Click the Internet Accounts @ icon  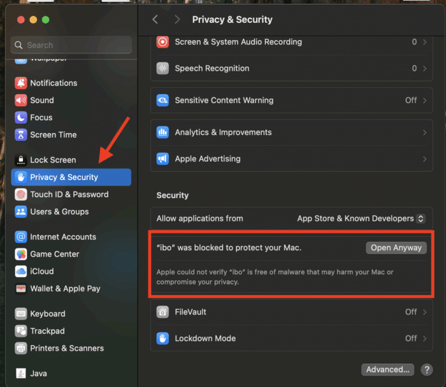click(x=21, y=237)
